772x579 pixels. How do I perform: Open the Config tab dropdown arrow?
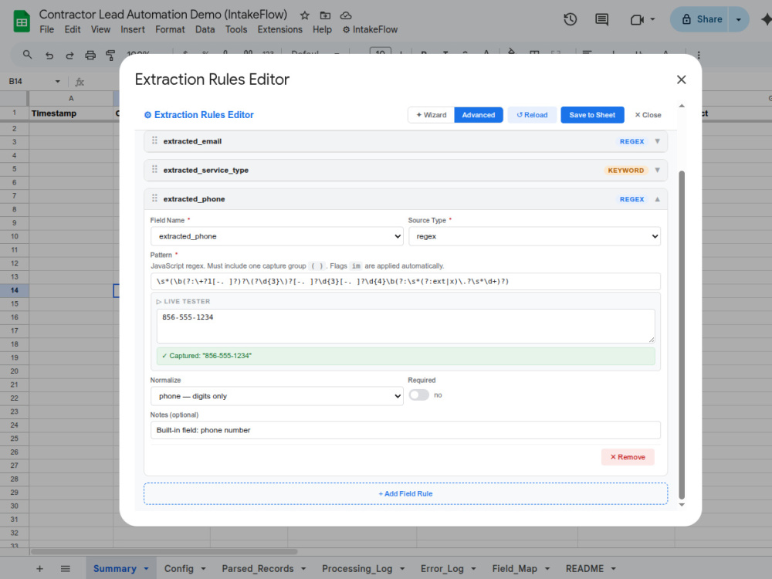pyautogui.click(x=203, y=569)
